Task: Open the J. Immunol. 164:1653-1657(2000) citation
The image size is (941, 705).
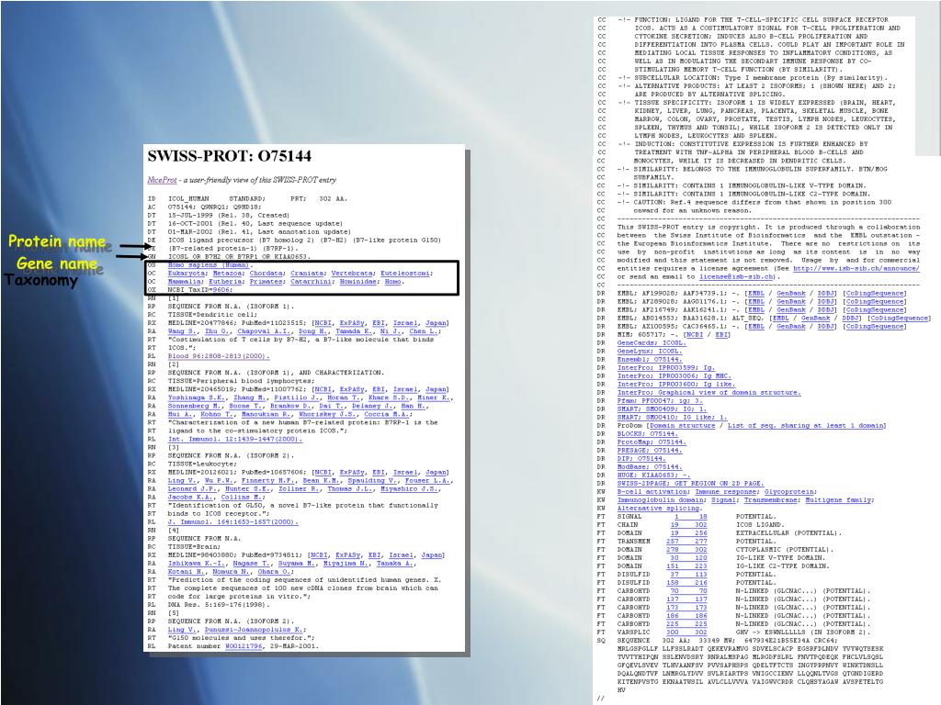Action: coord(232,522)
